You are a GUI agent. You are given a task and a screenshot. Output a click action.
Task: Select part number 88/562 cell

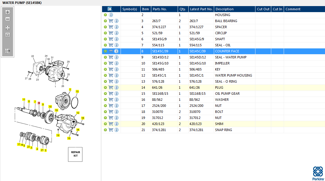(164, 100)
